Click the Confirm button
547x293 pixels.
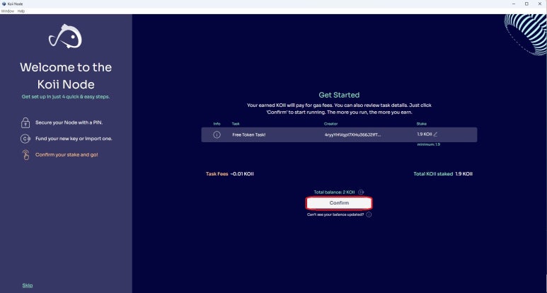click(339, 203)
